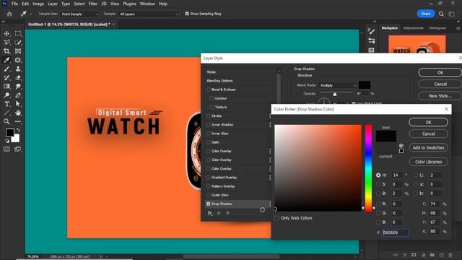462x260 pixels.
Task: Select the Zoom tool
Action: (6, 121)
